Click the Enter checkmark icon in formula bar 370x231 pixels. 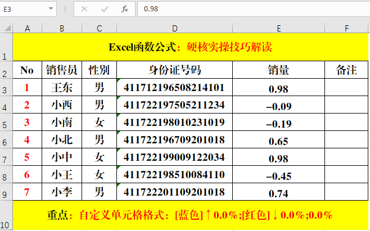coord(105,9)
